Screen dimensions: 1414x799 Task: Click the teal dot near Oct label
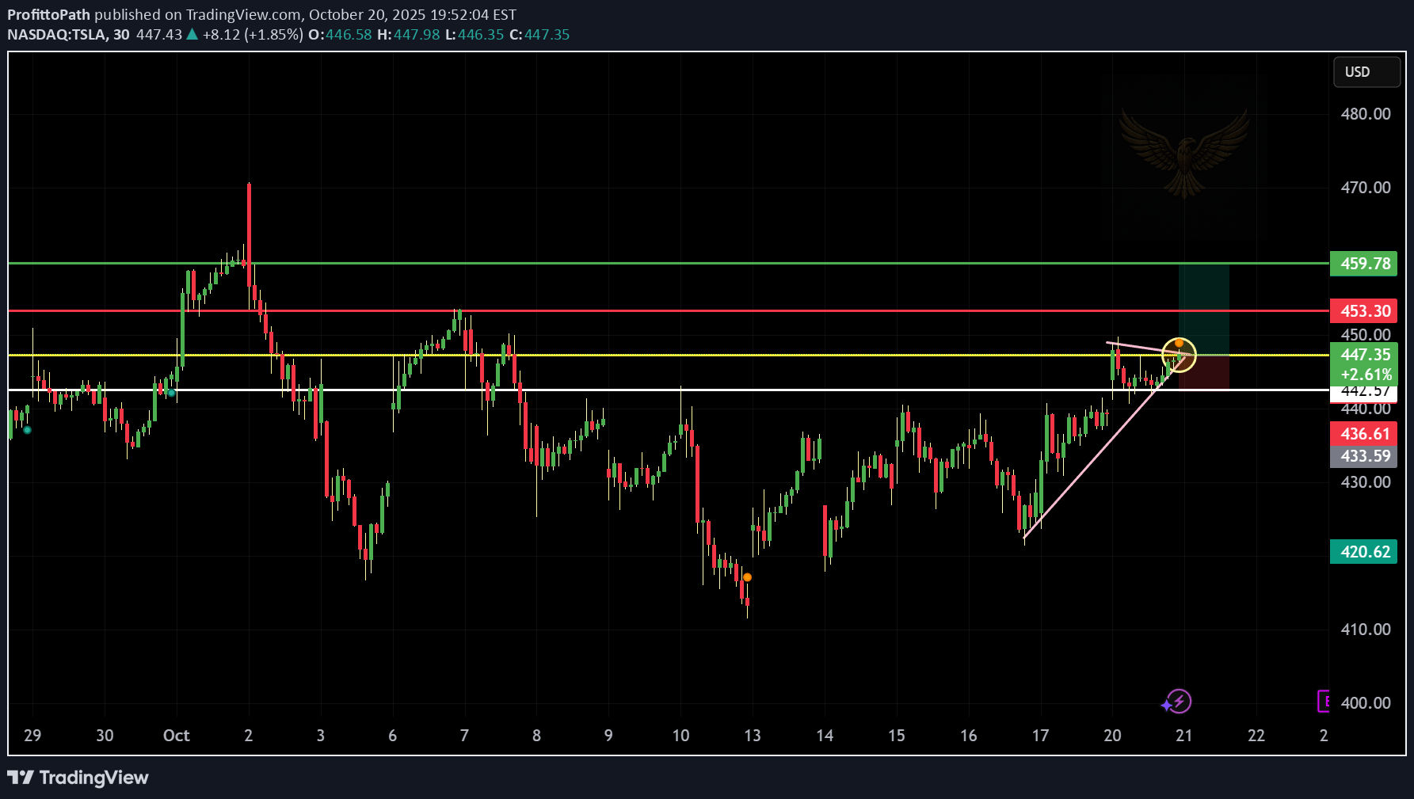pyautogui.click(x=171, y=393)
